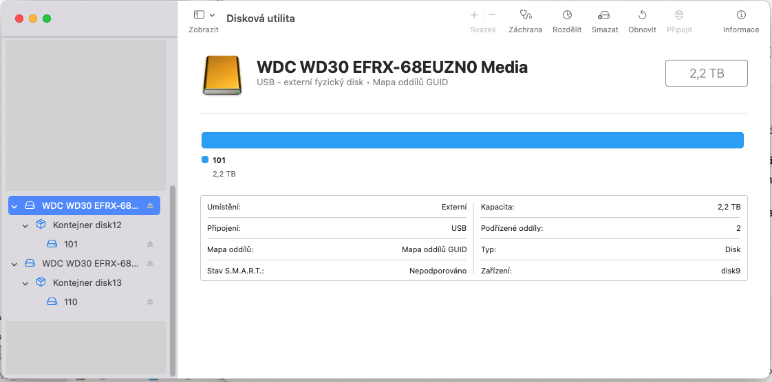Click the Umístění row value Externí
Screen dimensions: 772x382
[x=454, y=207]
